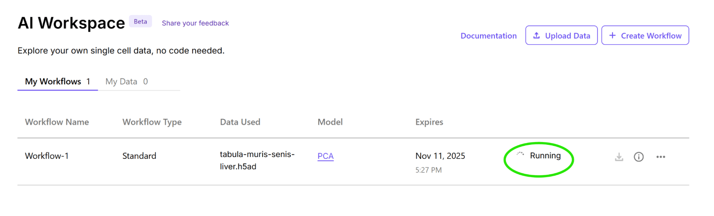The width and height of the screenshot is (714, 216).
Task: Click the Expires column header
Action: (x=429, y=122)
